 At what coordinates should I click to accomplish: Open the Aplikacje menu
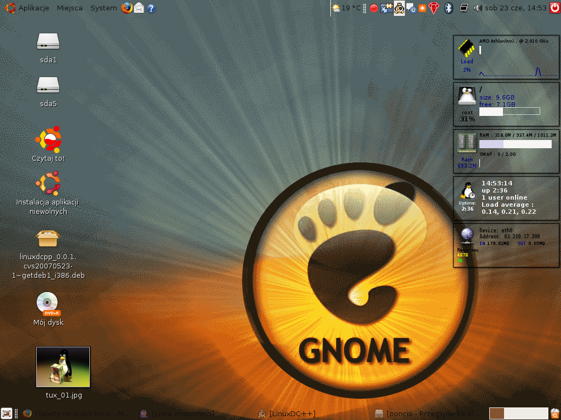click(x=27, y=8)
